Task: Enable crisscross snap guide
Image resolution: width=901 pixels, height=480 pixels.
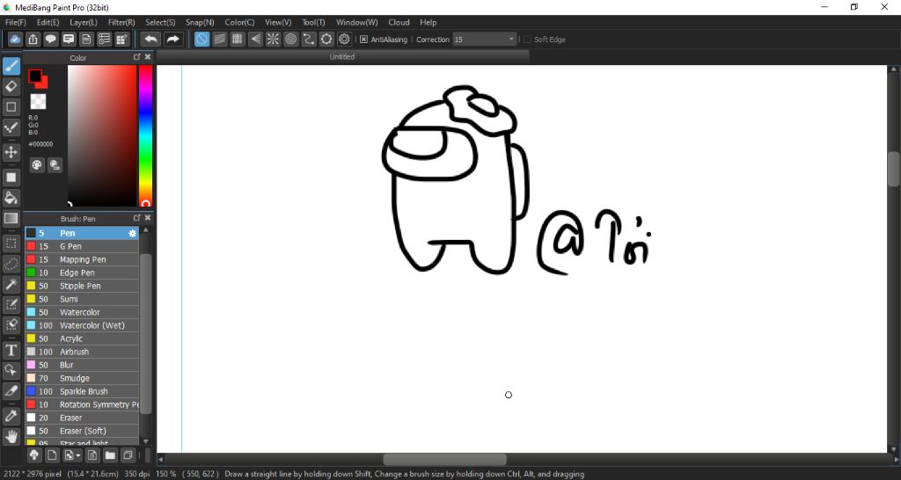Action: coord(238,39)
